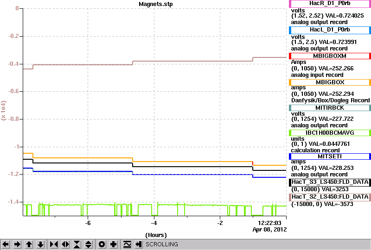The height and width of the screenshot is (250, 371).
Task: Select the MBIGBOX orange legend box
Action: pos(330,82)
